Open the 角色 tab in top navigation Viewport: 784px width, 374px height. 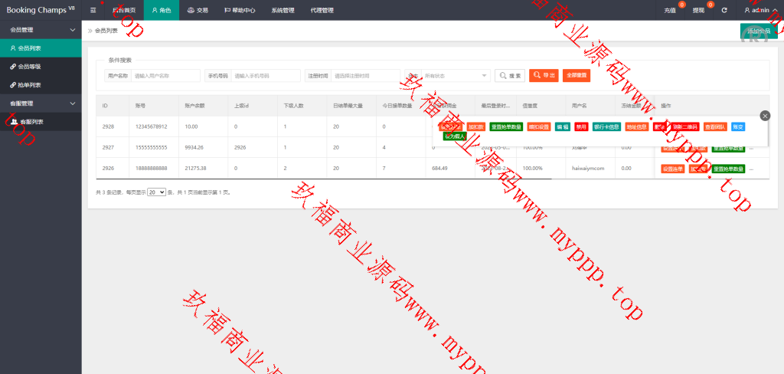[161, 10]
